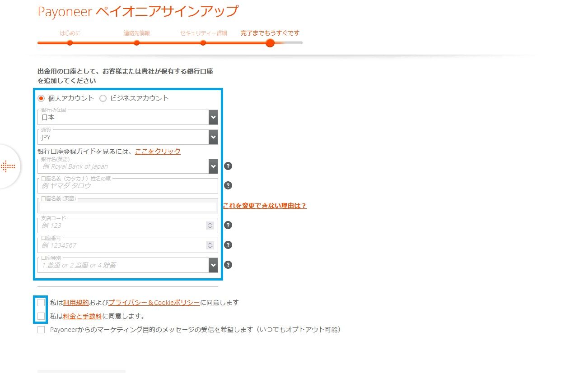The width and height of the screenshot is (565, 373).
Task: Click help icon beside branch code field
Action: tap(229, 225)
